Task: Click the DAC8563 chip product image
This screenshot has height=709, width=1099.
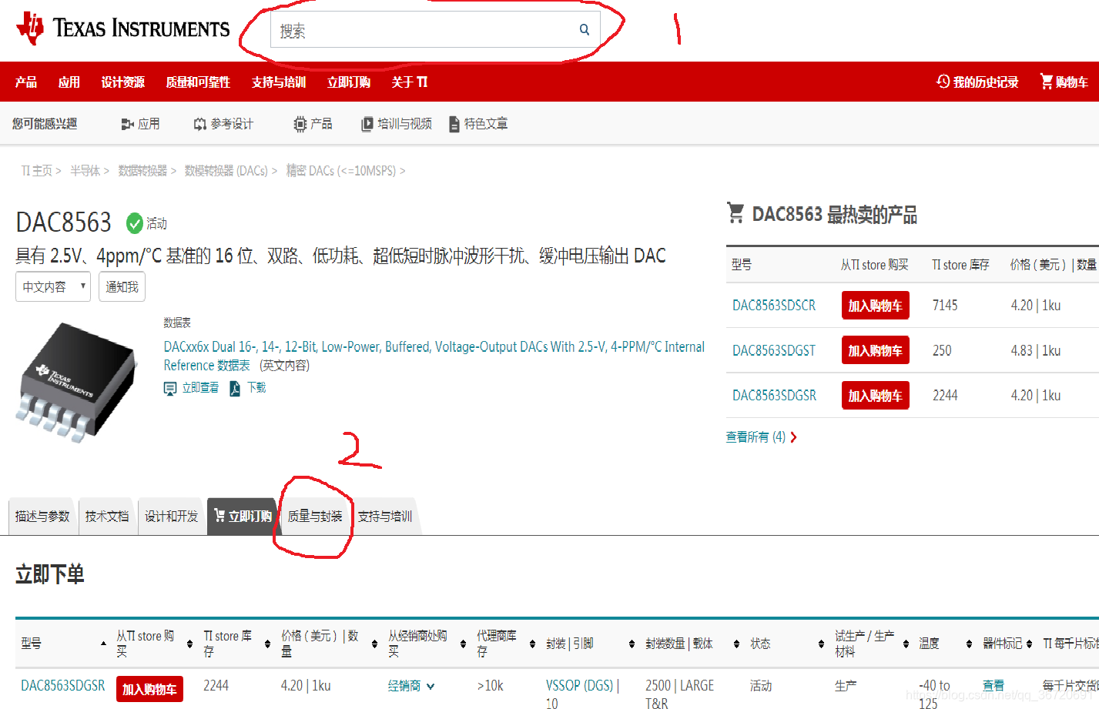Action: [x=77, y=382]
